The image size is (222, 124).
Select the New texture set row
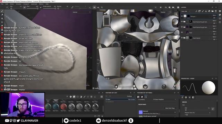tap(120, 100)
